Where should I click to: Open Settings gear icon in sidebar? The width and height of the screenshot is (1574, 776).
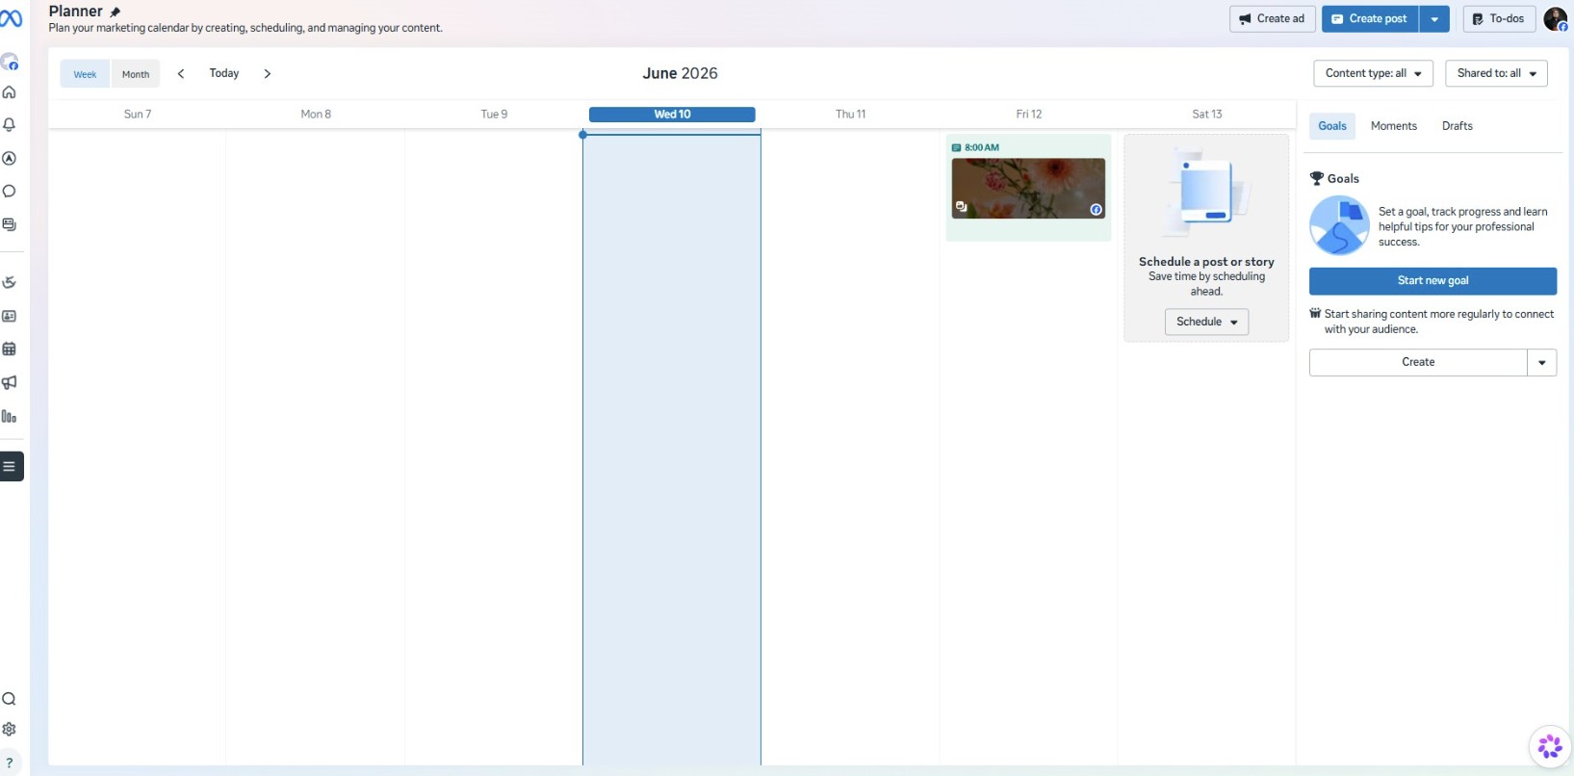pyautogui.click(x=10, y=730)
